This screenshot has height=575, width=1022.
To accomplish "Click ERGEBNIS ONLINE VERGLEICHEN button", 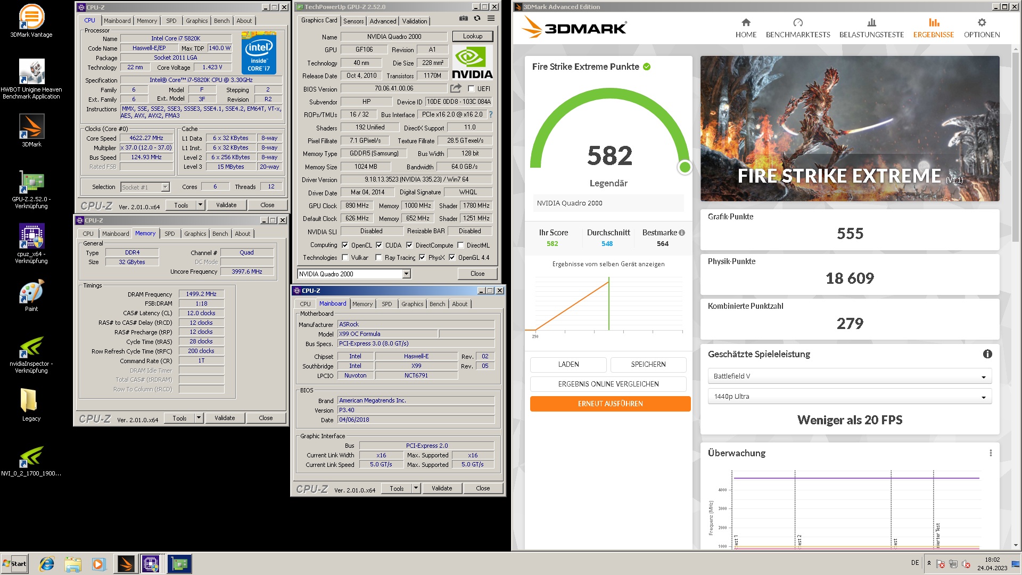I will coord(608,384).
